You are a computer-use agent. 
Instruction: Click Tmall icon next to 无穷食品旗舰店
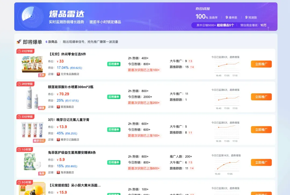pos(58,74)
